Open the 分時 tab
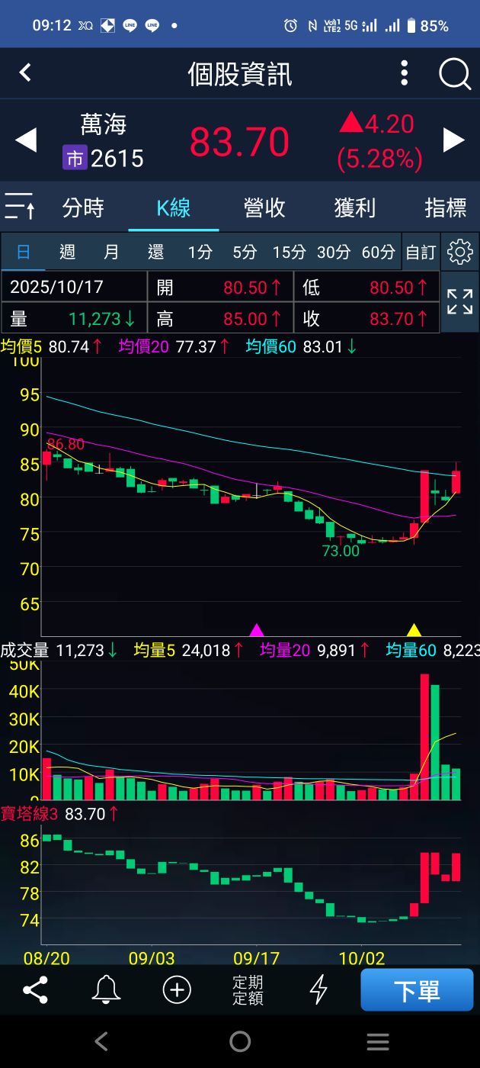This screenshot has width=480, height=1068. (83, 207)
